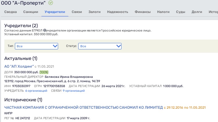Open the 6 организаций founder link

point(36,91)
